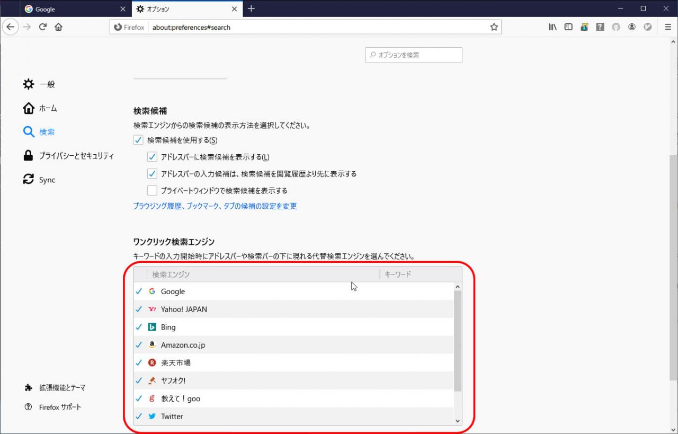Close the Google tab
Viewport: 678px width, 434px height.
123,9
